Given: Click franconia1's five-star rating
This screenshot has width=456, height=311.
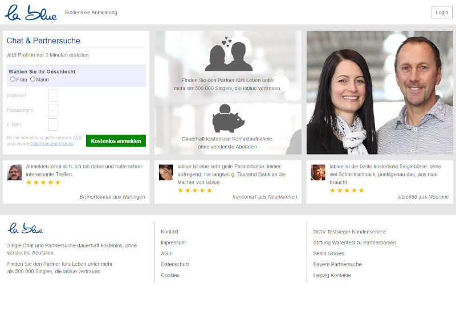Looking at the screenshot, I should coord(195,191).
